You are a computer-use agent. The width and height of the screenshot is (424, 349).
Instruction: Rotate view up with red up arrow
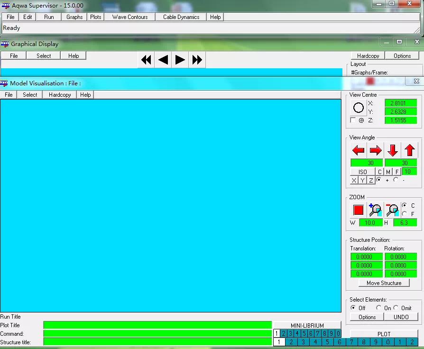click(410, 150)
